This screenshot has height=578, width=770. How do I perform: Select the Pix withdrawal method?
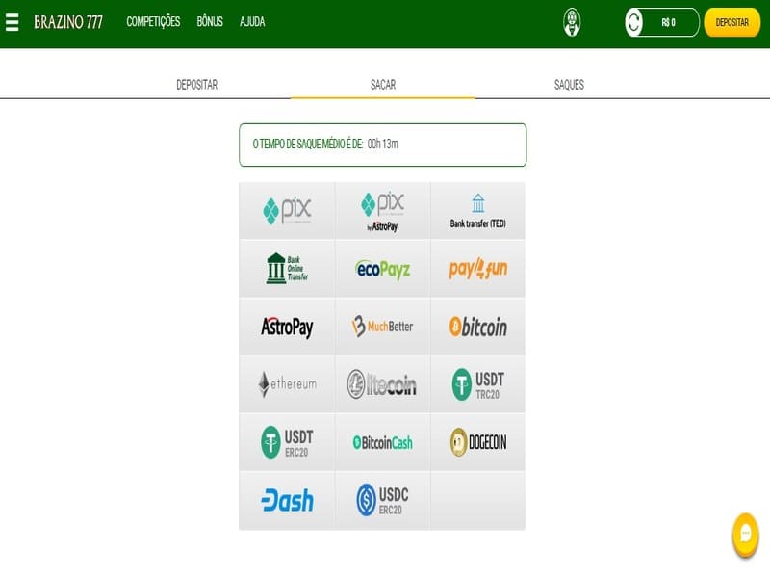[x=287, y=211]
